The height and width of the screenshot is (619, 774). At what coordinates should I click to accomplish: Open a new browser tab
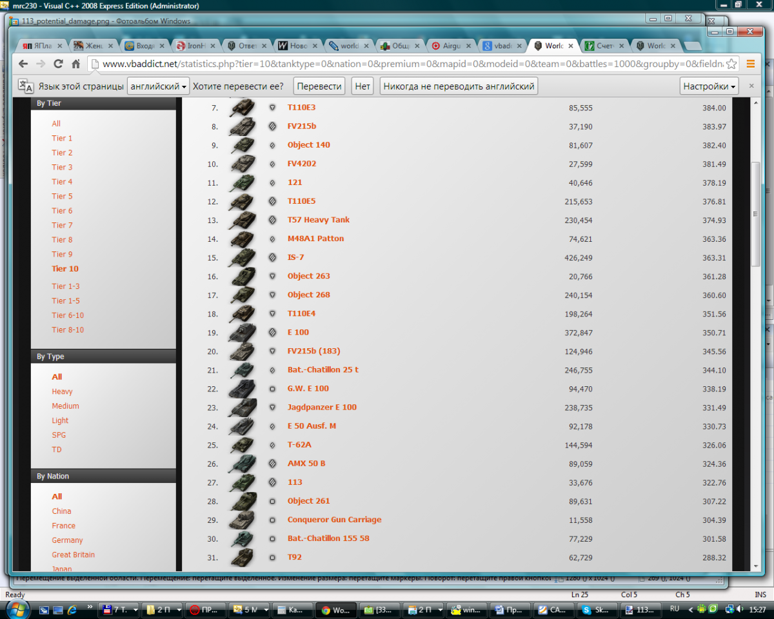click(693, 46)
